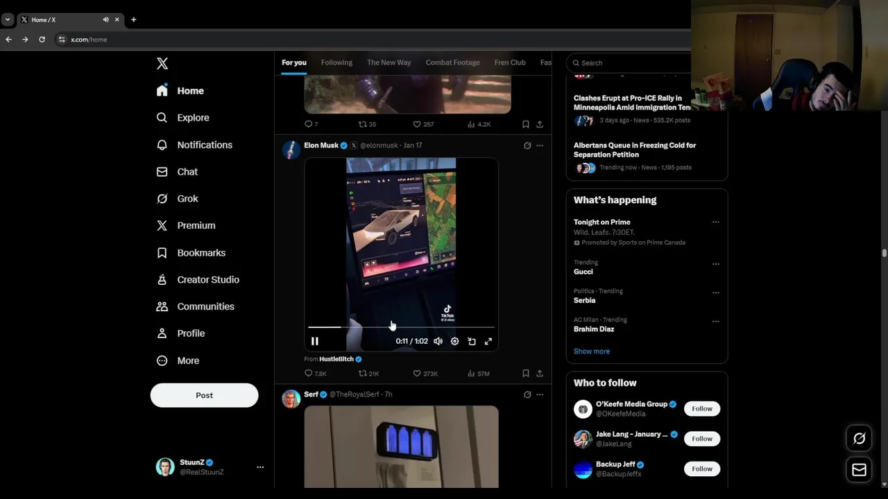Seek on the video progress bar
This screenshot has width=888, height=499.
(x=401, y=327)
